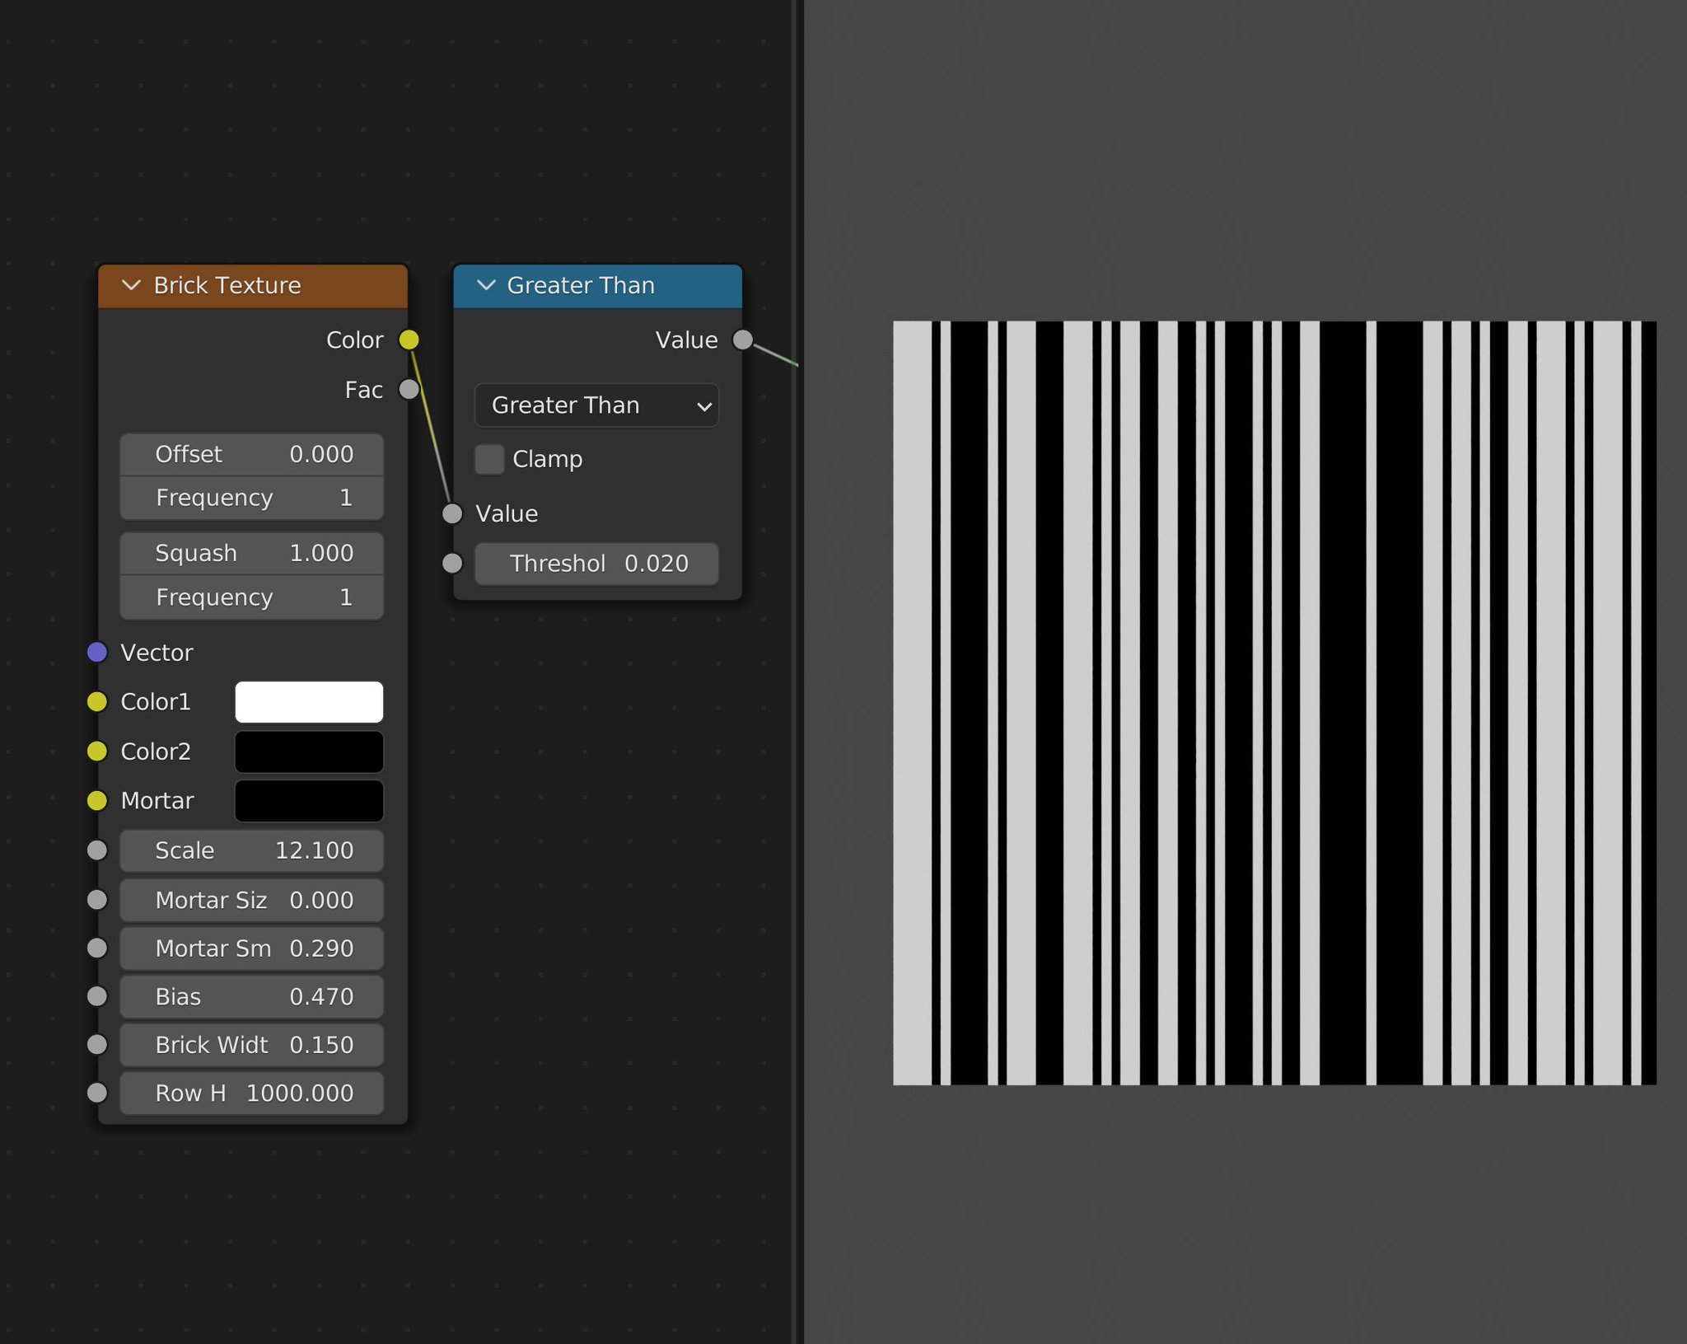Collapse the Brick Texture node header
The height and width of the screenshot is (1344, 1687).
tap(131, 285)
